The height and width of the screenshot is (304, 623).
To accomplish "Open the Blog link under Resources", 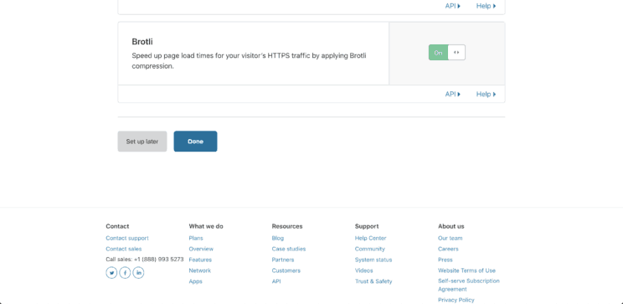I will (x=278, y=238).
